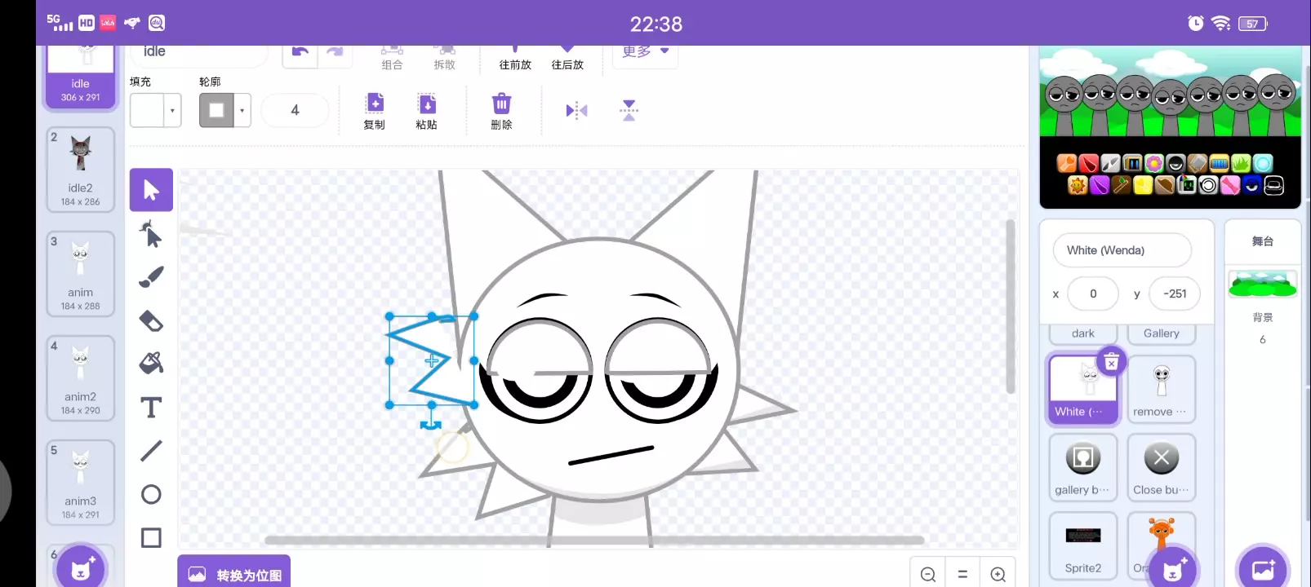Paste using the 粘贴 icon
The height and width of the screenshot is (587, 1311).
tap(427, 111)
